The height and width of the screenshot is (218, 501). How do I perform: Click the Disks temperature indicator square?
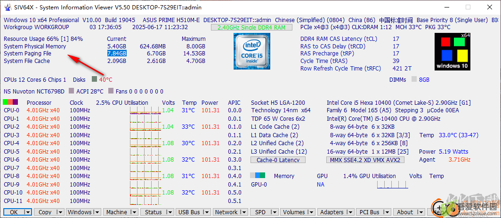[94, 79]
